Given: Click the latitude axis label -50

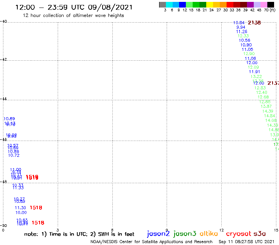Looking at the screenshot, I should 3,226.
